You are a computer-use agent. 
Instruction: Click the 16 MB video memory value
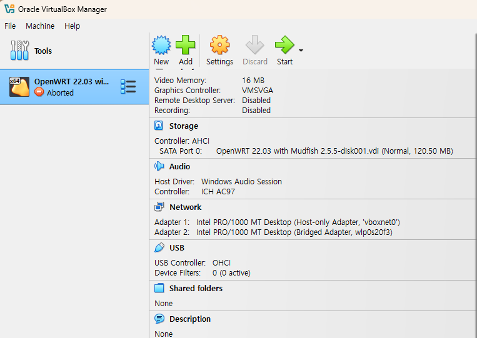click(x=253, y=80)
